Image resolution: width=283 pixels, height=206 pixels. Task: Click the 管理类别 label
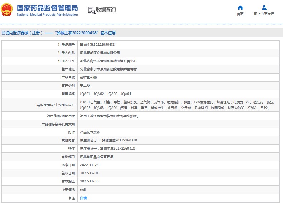click(68, 86)
